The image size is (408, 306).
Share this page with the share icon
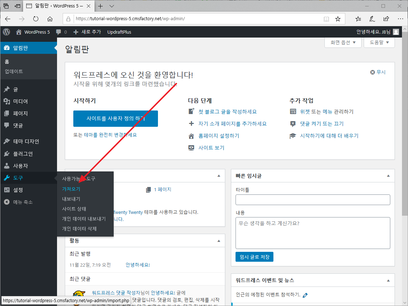(386, 19)
